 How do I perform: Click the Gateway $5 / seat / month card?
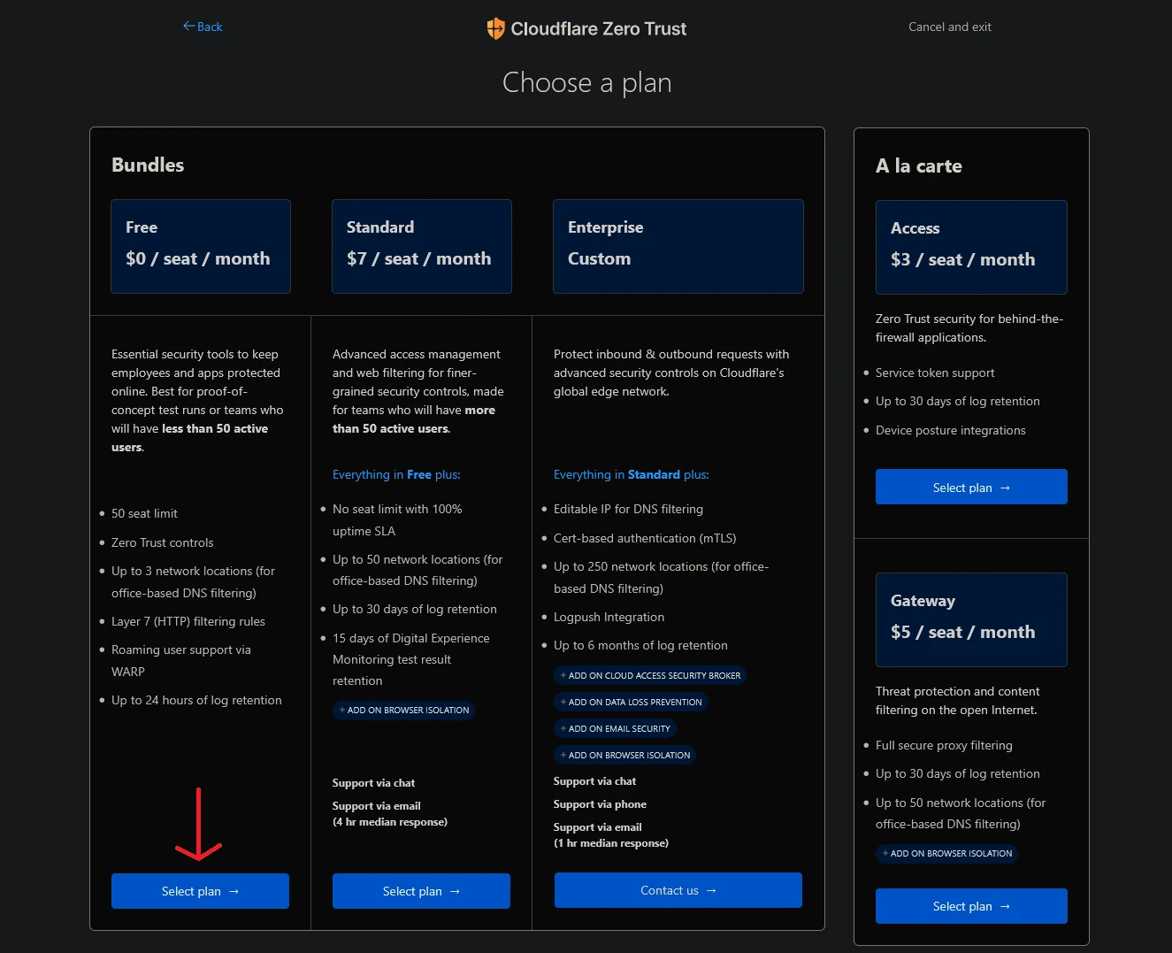pos(971,619)
